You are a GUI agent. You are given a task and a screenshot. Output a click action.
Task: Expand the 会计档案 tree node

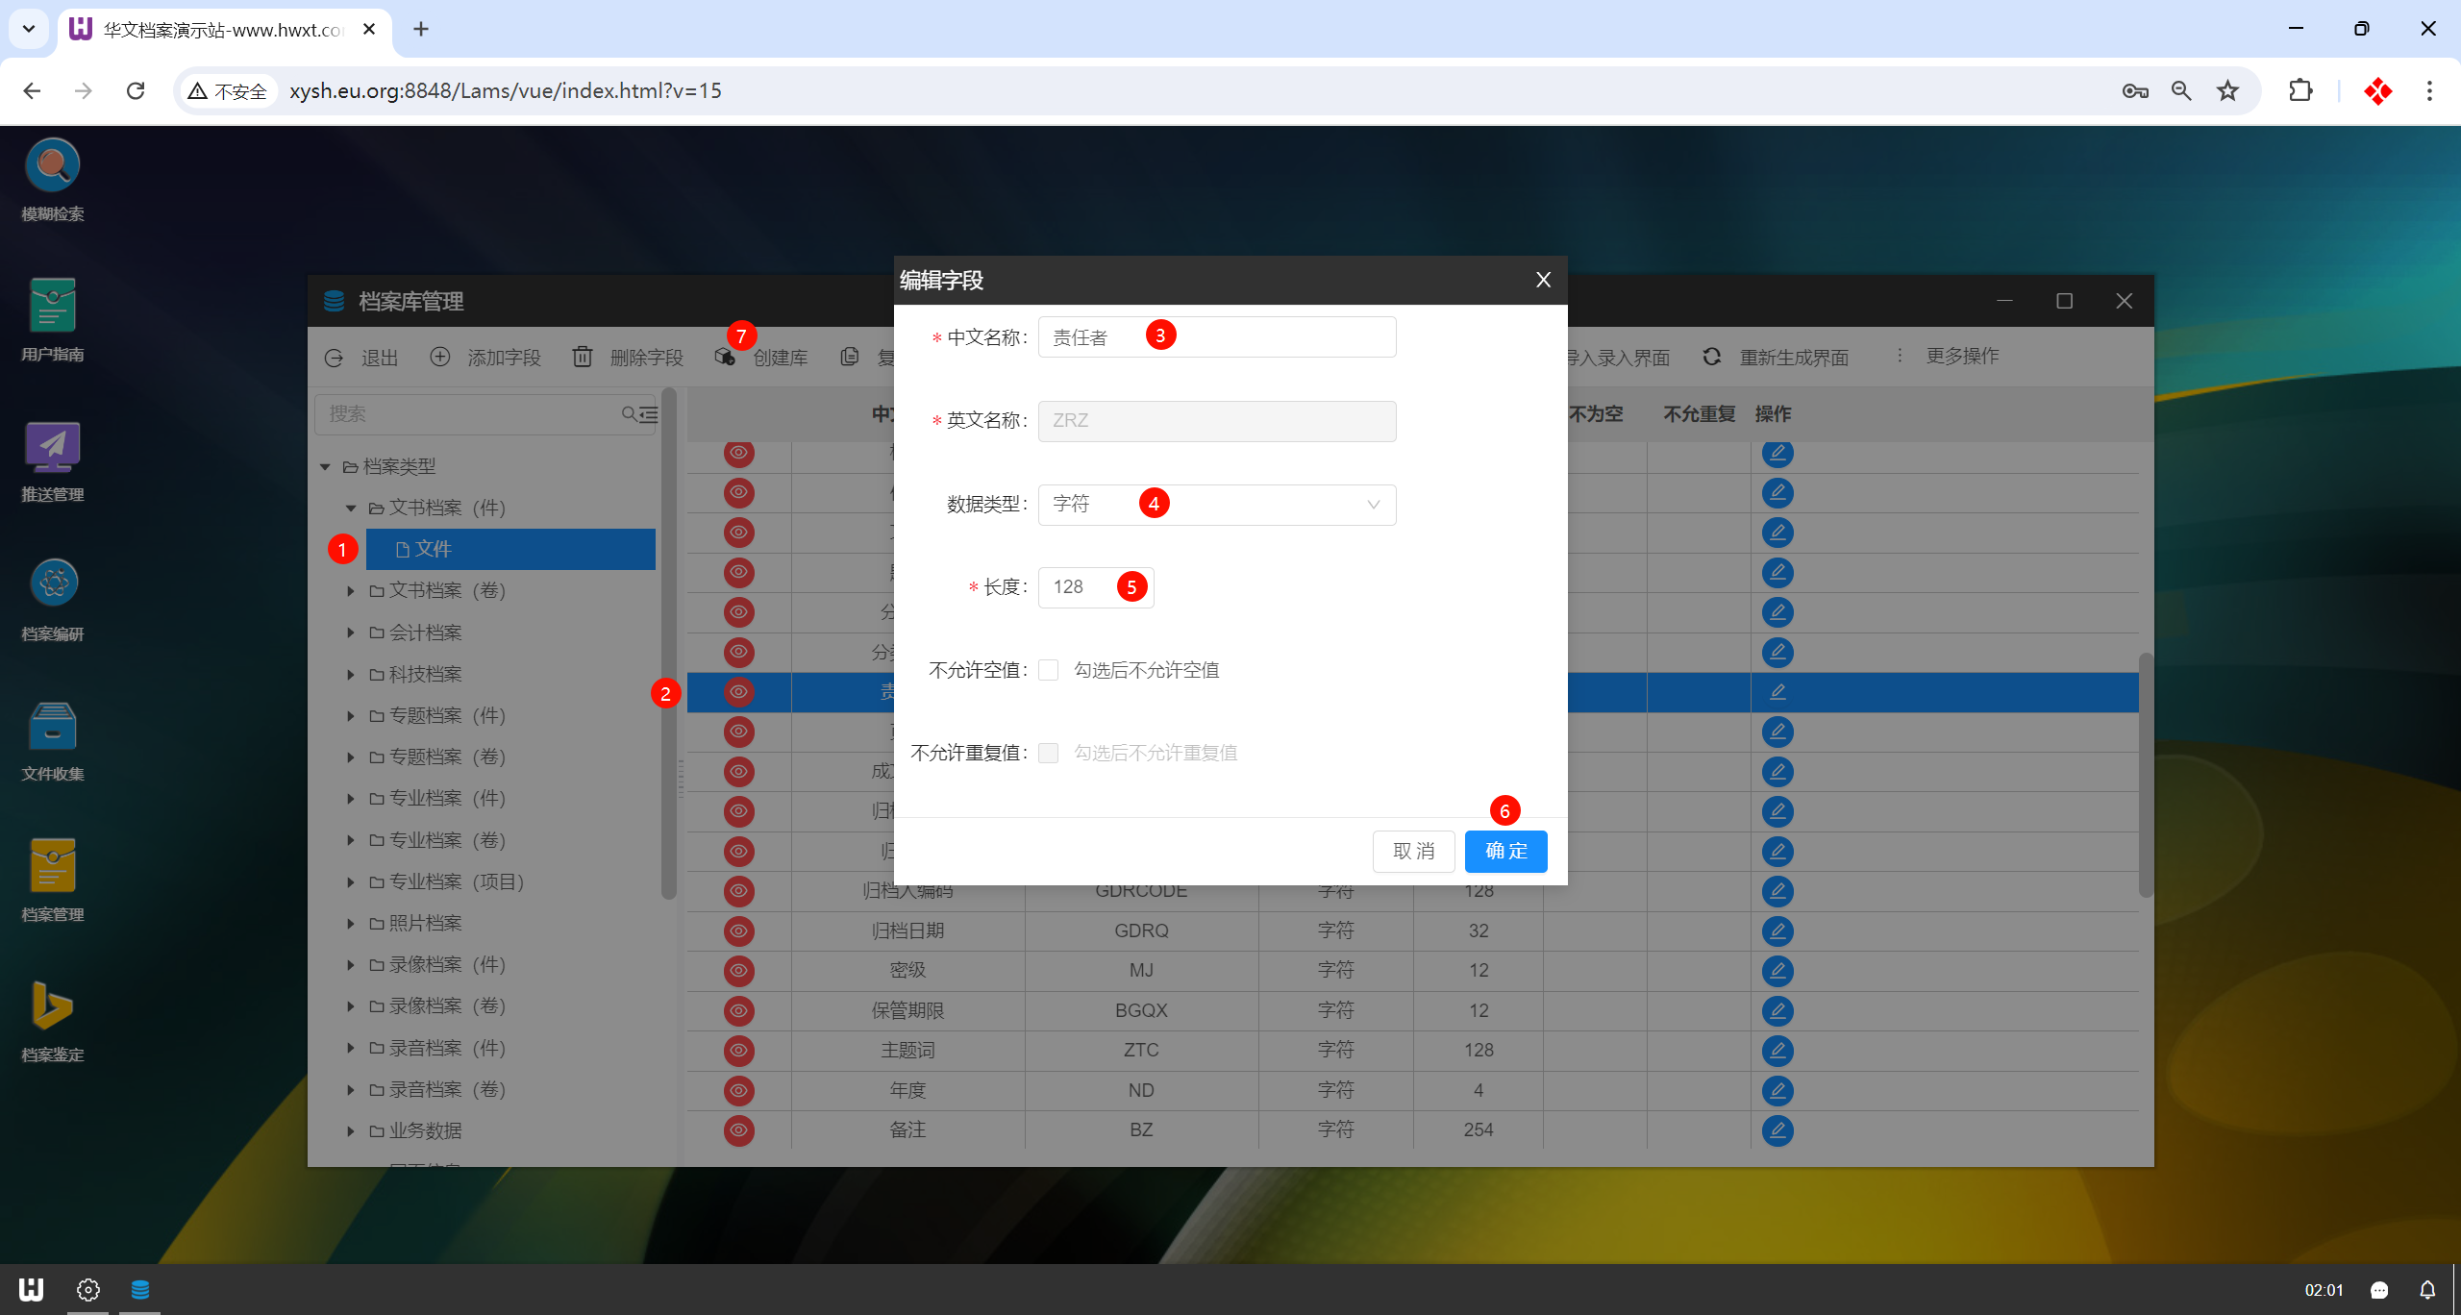click(351, 633)
